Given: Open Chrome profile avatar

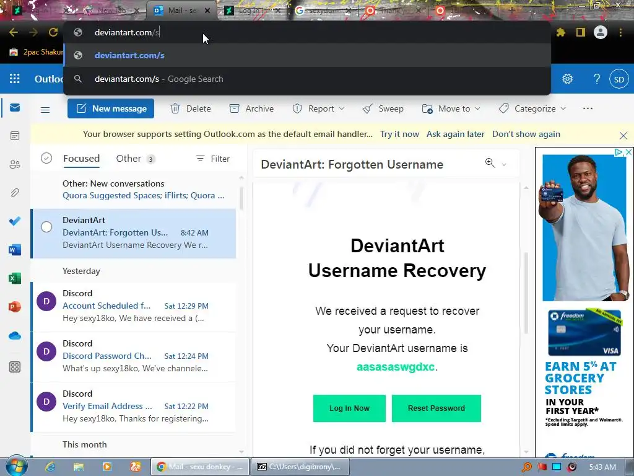Looking at the screenshot, I should click(x=601, y=32).
